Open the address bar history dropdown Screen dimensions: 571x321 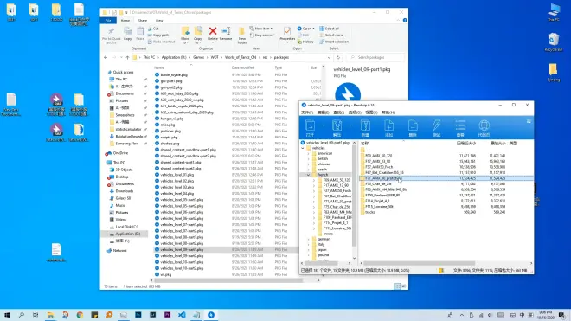click(x=330, y=58)
